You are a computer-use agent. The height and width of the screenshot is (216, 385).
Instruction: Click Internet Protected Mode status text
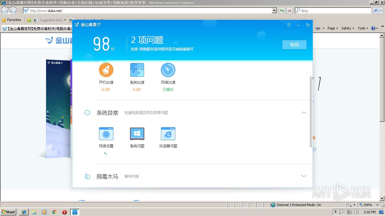coord(299,205)
